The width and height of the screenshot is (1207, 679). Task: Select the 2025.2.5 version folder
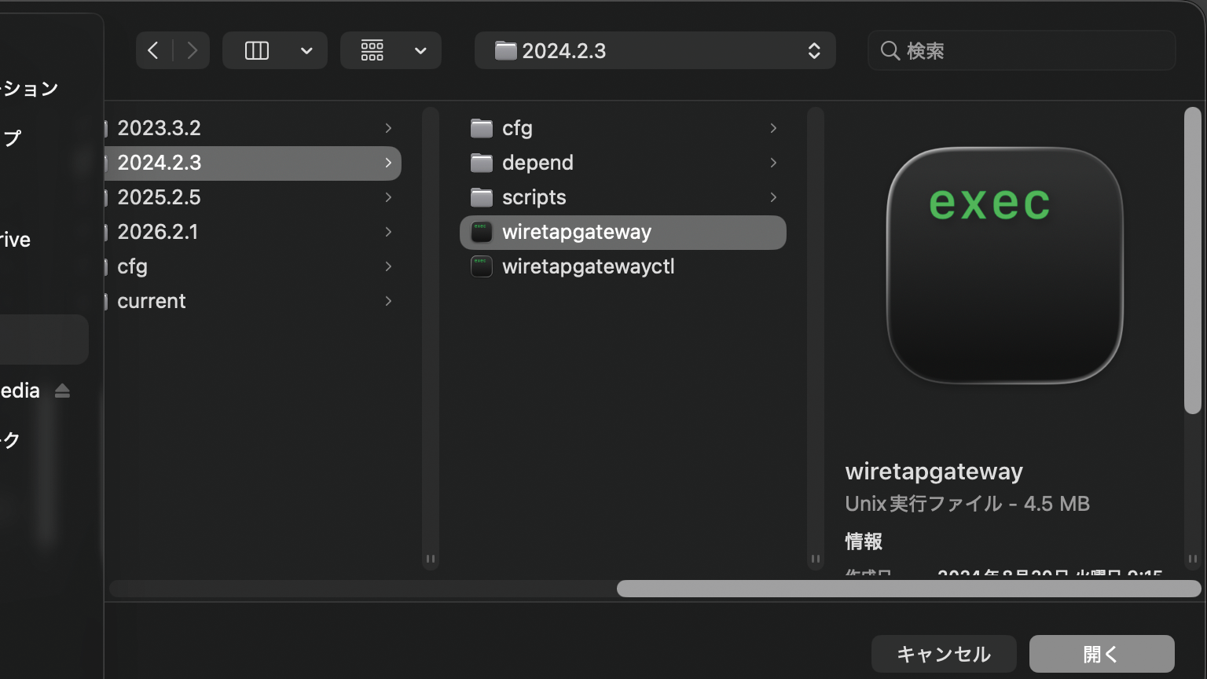[x=160, y=197]
